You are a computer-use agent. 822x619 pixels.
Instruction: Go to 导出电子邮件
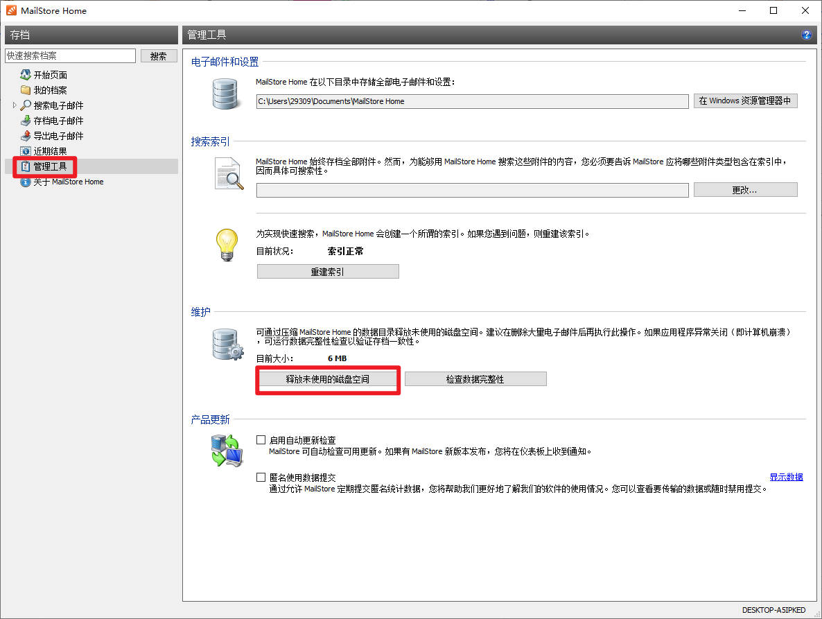pyautogui.click(x=58, y=136)
